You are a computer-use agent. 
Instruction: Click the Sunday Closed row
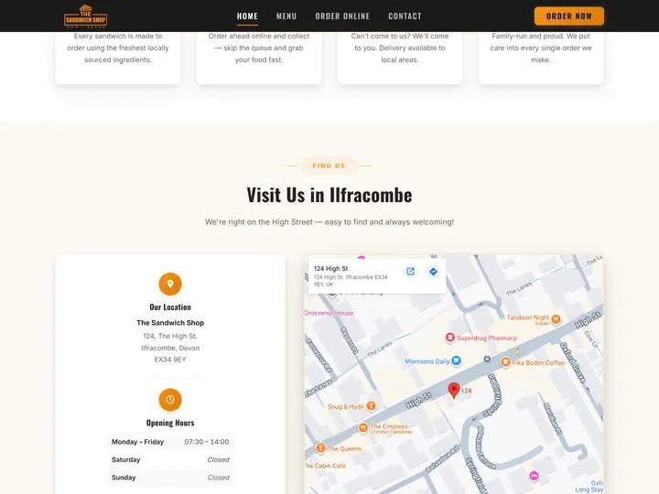click(170, 478)
